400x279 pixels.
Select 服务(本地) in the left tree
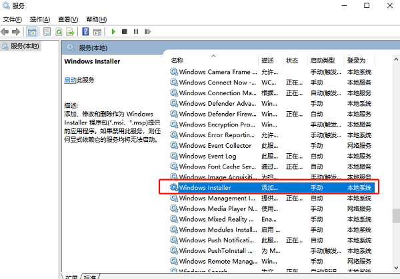25,46
